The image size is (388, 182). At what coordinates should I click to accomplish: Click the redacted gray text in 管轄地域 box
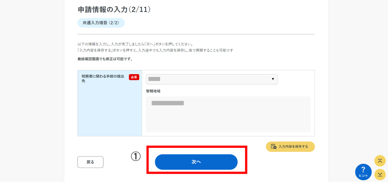(168, 103)
